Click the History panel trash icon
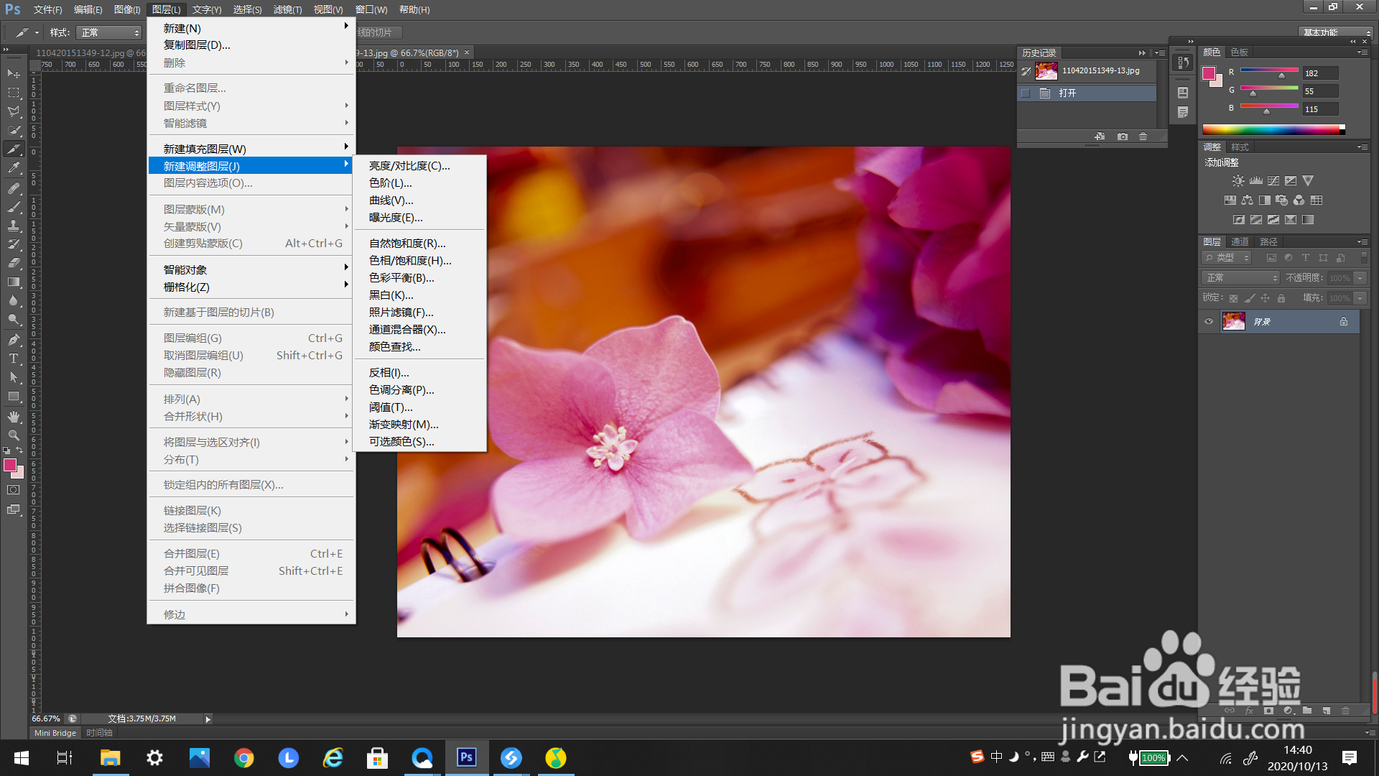Screen dimensions: 1379x776 [x=1143, y=137]
